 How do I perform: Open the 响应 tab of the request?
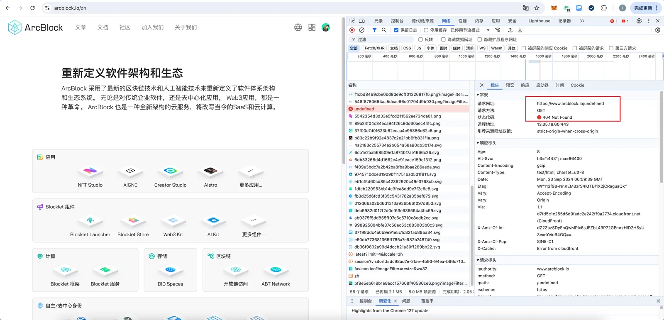click(525, 85)
